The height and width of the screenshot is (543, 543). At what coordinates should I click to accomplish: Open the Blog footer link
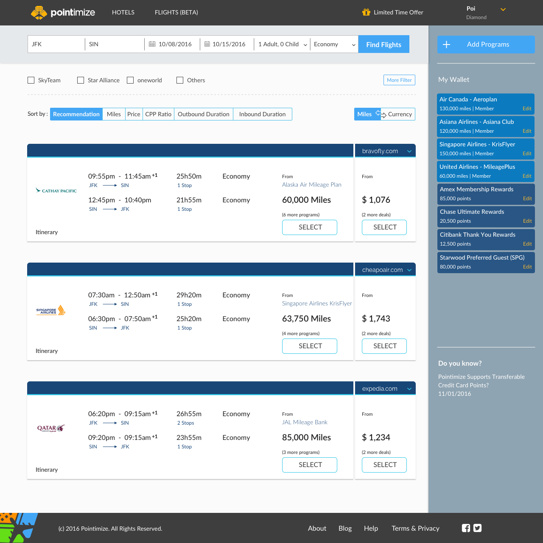345,528
